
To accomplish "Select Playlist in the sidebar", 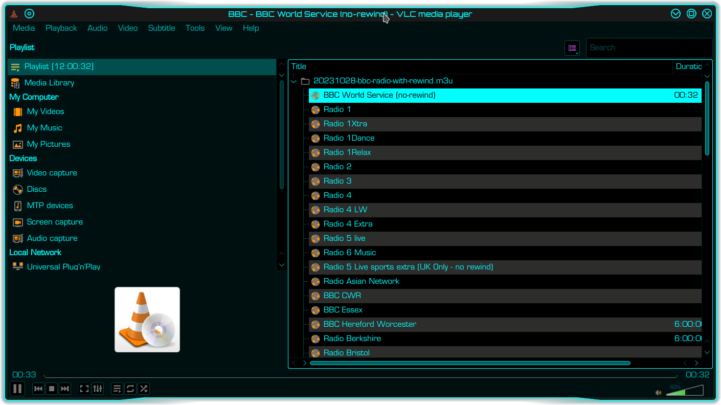I will 142,66.
